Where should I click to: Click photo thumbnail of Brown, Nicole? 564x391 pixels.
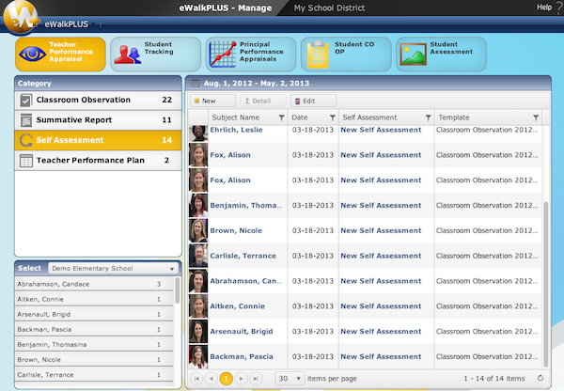point(198,230)
